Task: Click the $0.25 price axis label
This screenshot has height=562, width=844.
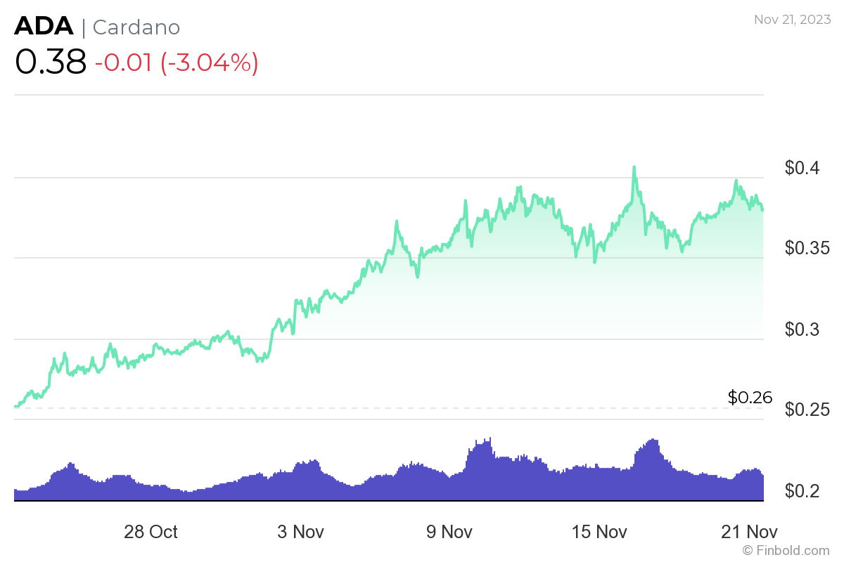Action: (x=807, y=410)
